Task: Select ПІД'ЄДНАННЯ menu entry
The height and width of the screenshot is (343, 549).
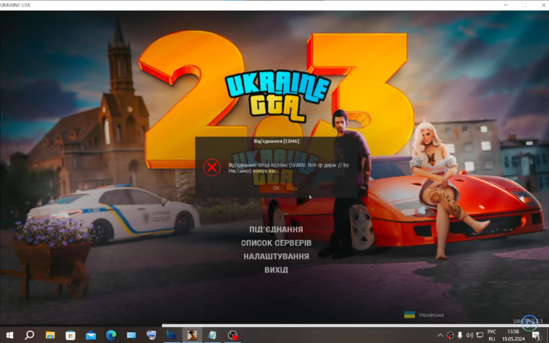Action: tap(276, 230)
